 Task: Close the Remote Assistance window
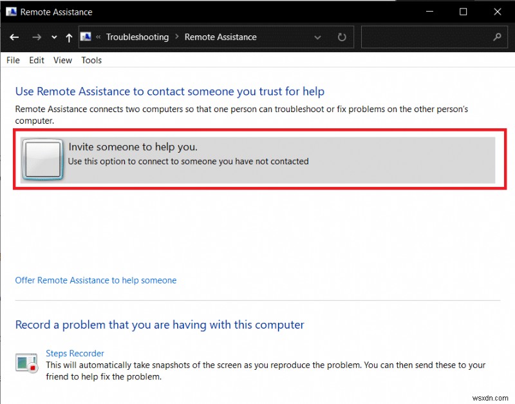click(497, 12)
